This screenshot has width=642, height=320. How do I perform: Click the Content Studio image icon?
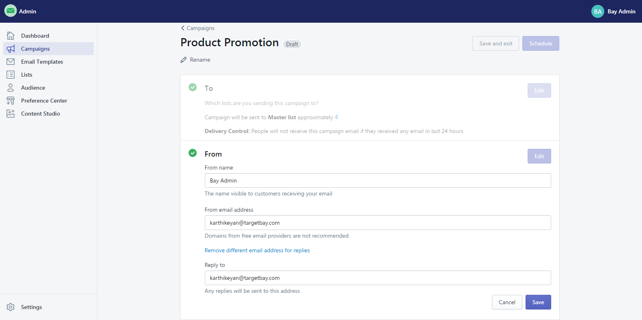tap(11, 114)
